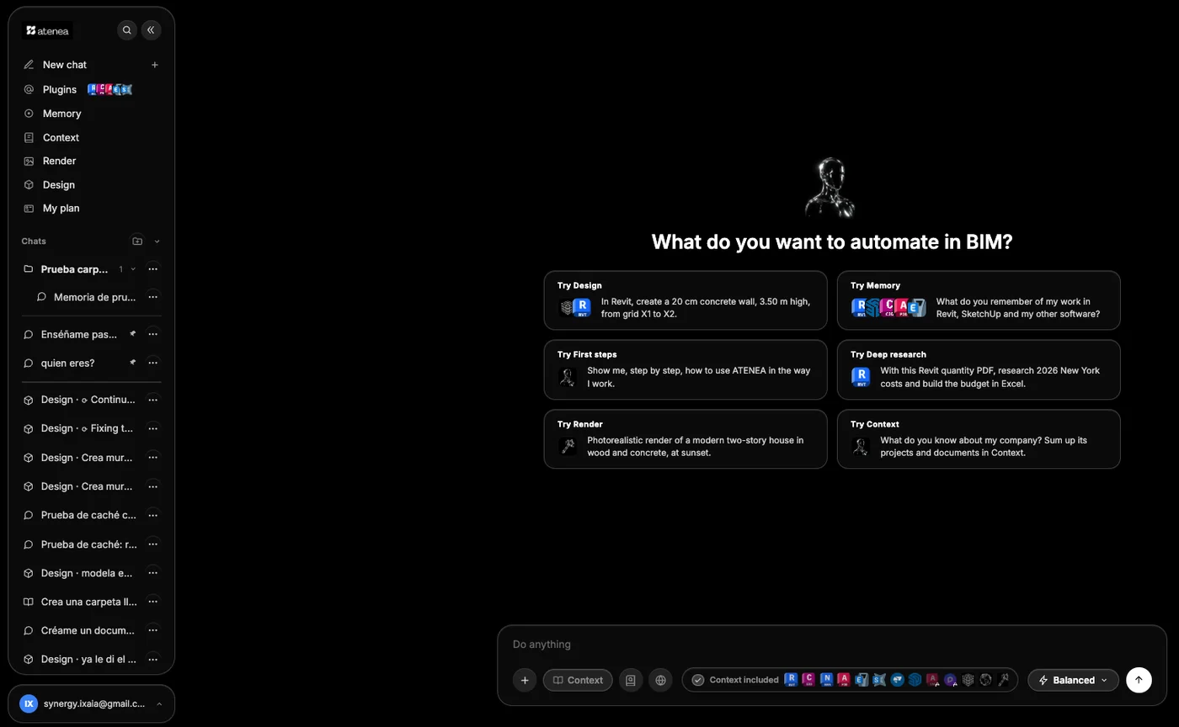Expand the account menu for synergy.ixaia@gmail.c...

(x=91, y=703)
